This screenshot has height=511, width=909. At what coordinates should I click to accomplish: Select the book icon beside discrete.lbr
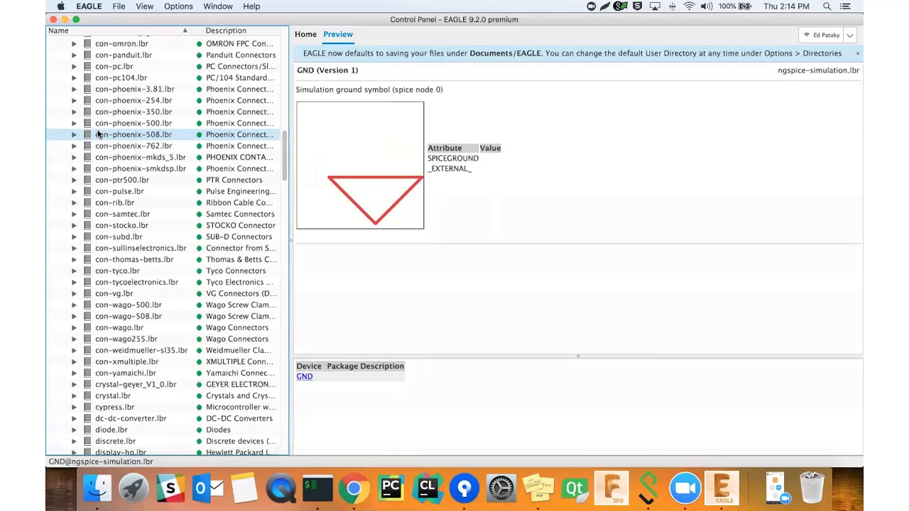pos(87,441)
